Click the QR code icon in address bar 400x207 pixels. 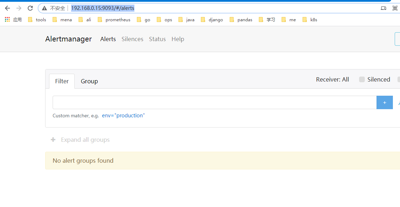click(x=395, y=8)
